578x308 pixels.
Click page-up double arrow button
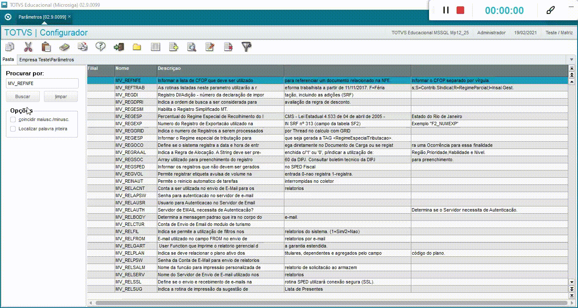pos(572,74)
